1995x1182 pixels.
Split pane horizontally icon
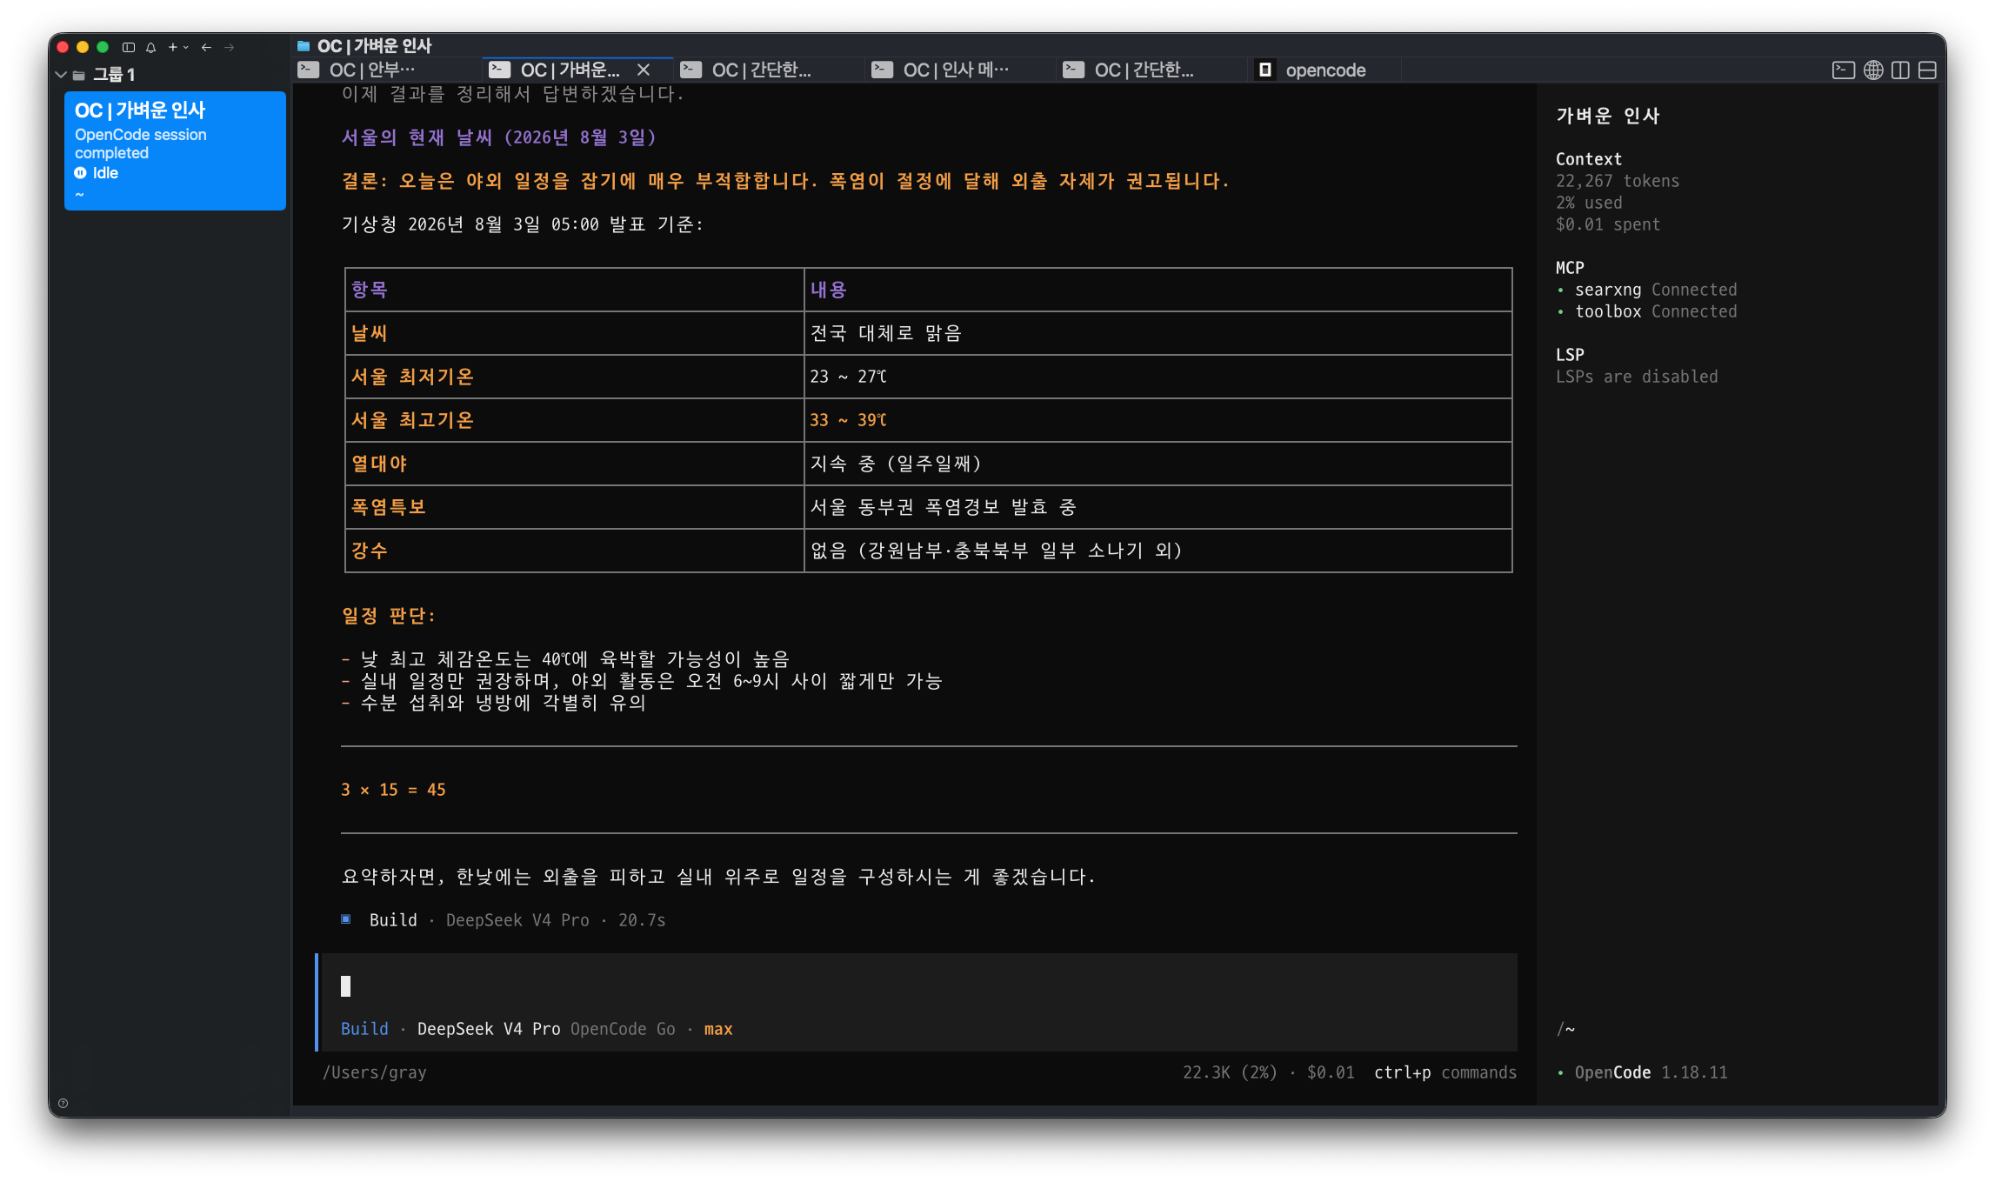click(1928, 70)
